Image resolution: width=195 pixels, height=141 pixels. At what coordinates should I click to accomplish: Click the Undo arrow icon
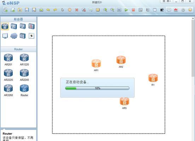coord(48,10)
